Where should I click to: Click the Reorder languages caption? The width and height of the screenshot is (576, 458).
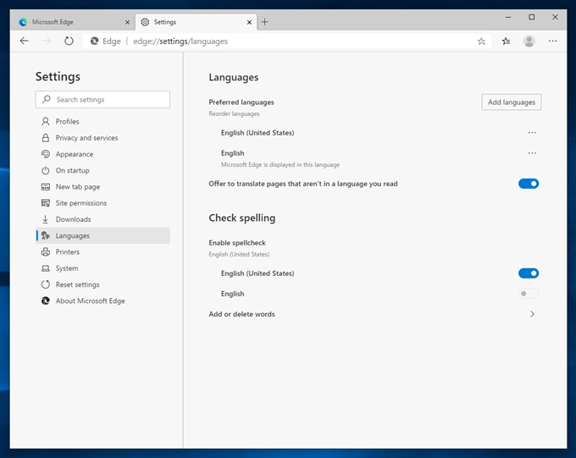coord(234,113)
